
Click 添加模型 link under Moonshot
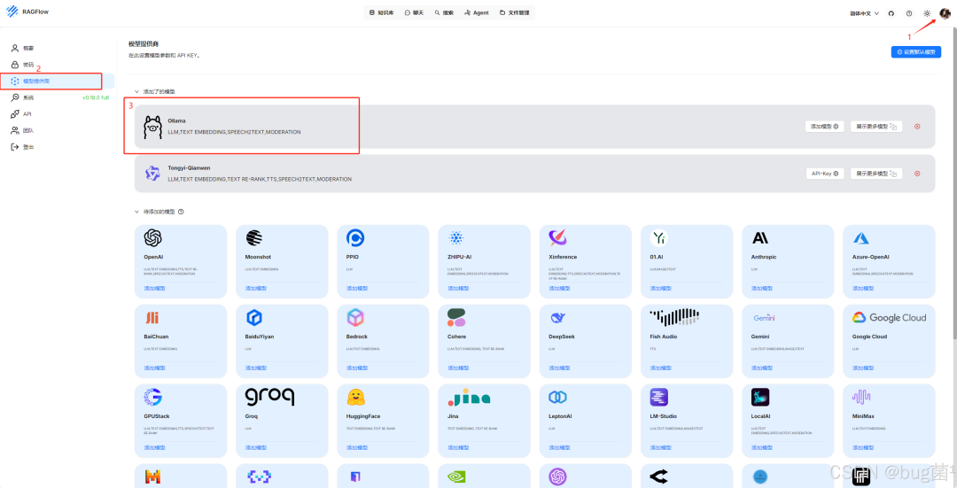click(255, 288)
